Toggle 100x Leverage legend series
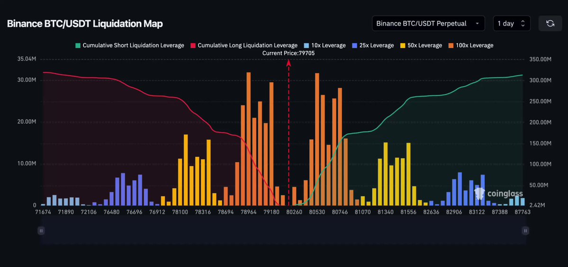The image size is (568, 267). (471, 45)
